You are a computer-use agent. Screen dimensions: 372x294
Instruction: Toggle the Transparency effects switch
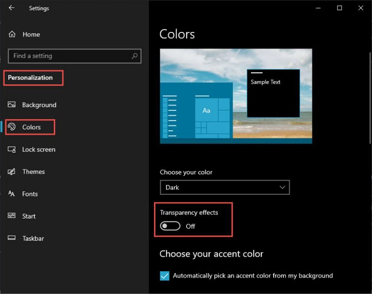[x=170, y=226]
